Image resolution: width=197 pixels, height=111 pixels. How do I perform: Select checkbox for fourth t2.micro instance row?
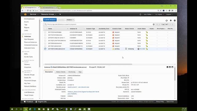click(x=45, y=40)
